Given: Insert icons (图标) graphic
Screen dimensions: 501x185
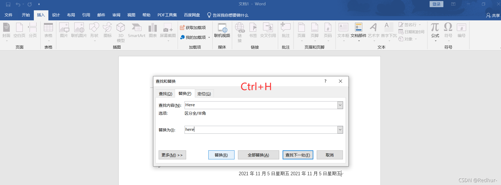Looking at the screenshot, I should pyautogui.click(x=108, y=30).
